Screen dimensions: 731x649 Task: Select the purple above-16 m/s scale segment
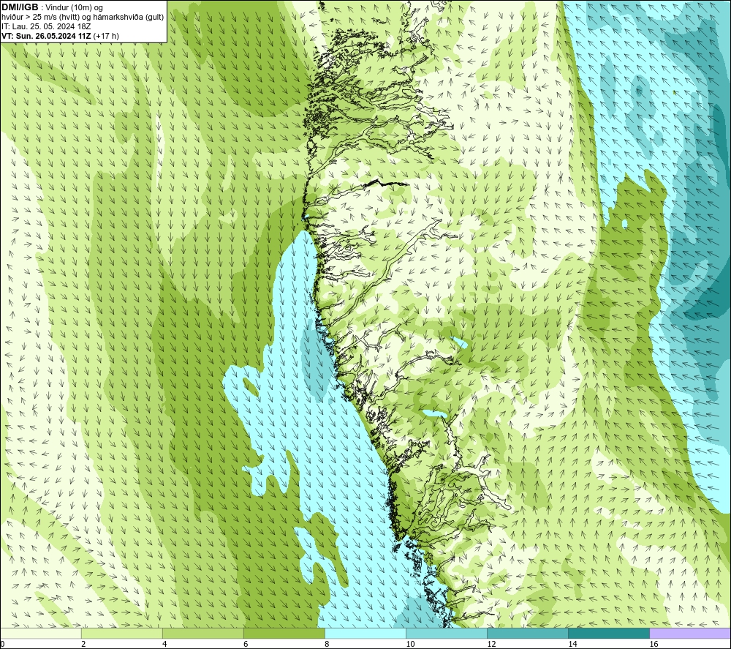(690, 633)
